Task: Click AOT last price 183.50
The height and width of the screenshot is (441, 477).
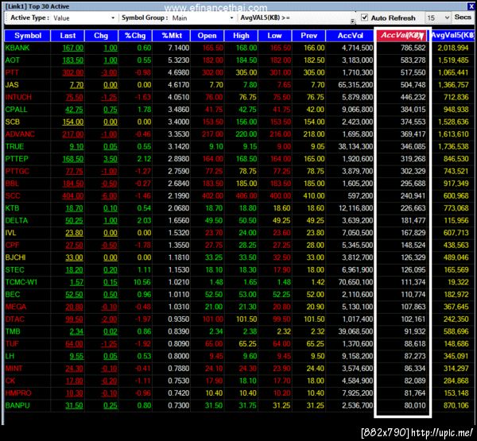Action: [72, 60]
